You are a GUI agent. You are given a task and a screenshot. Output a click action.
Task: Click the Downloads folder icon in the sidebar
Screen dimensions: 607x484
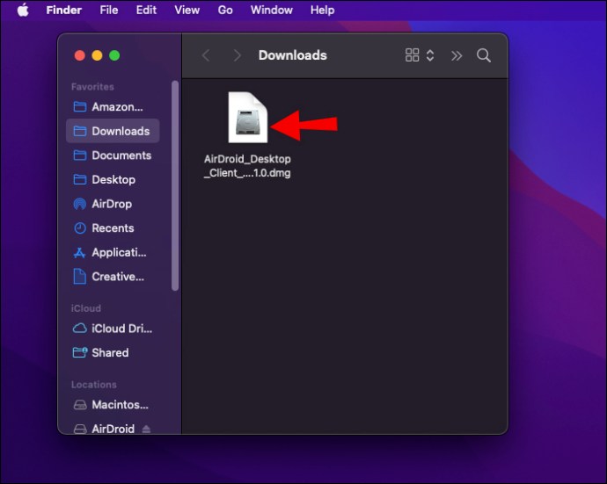80,131
